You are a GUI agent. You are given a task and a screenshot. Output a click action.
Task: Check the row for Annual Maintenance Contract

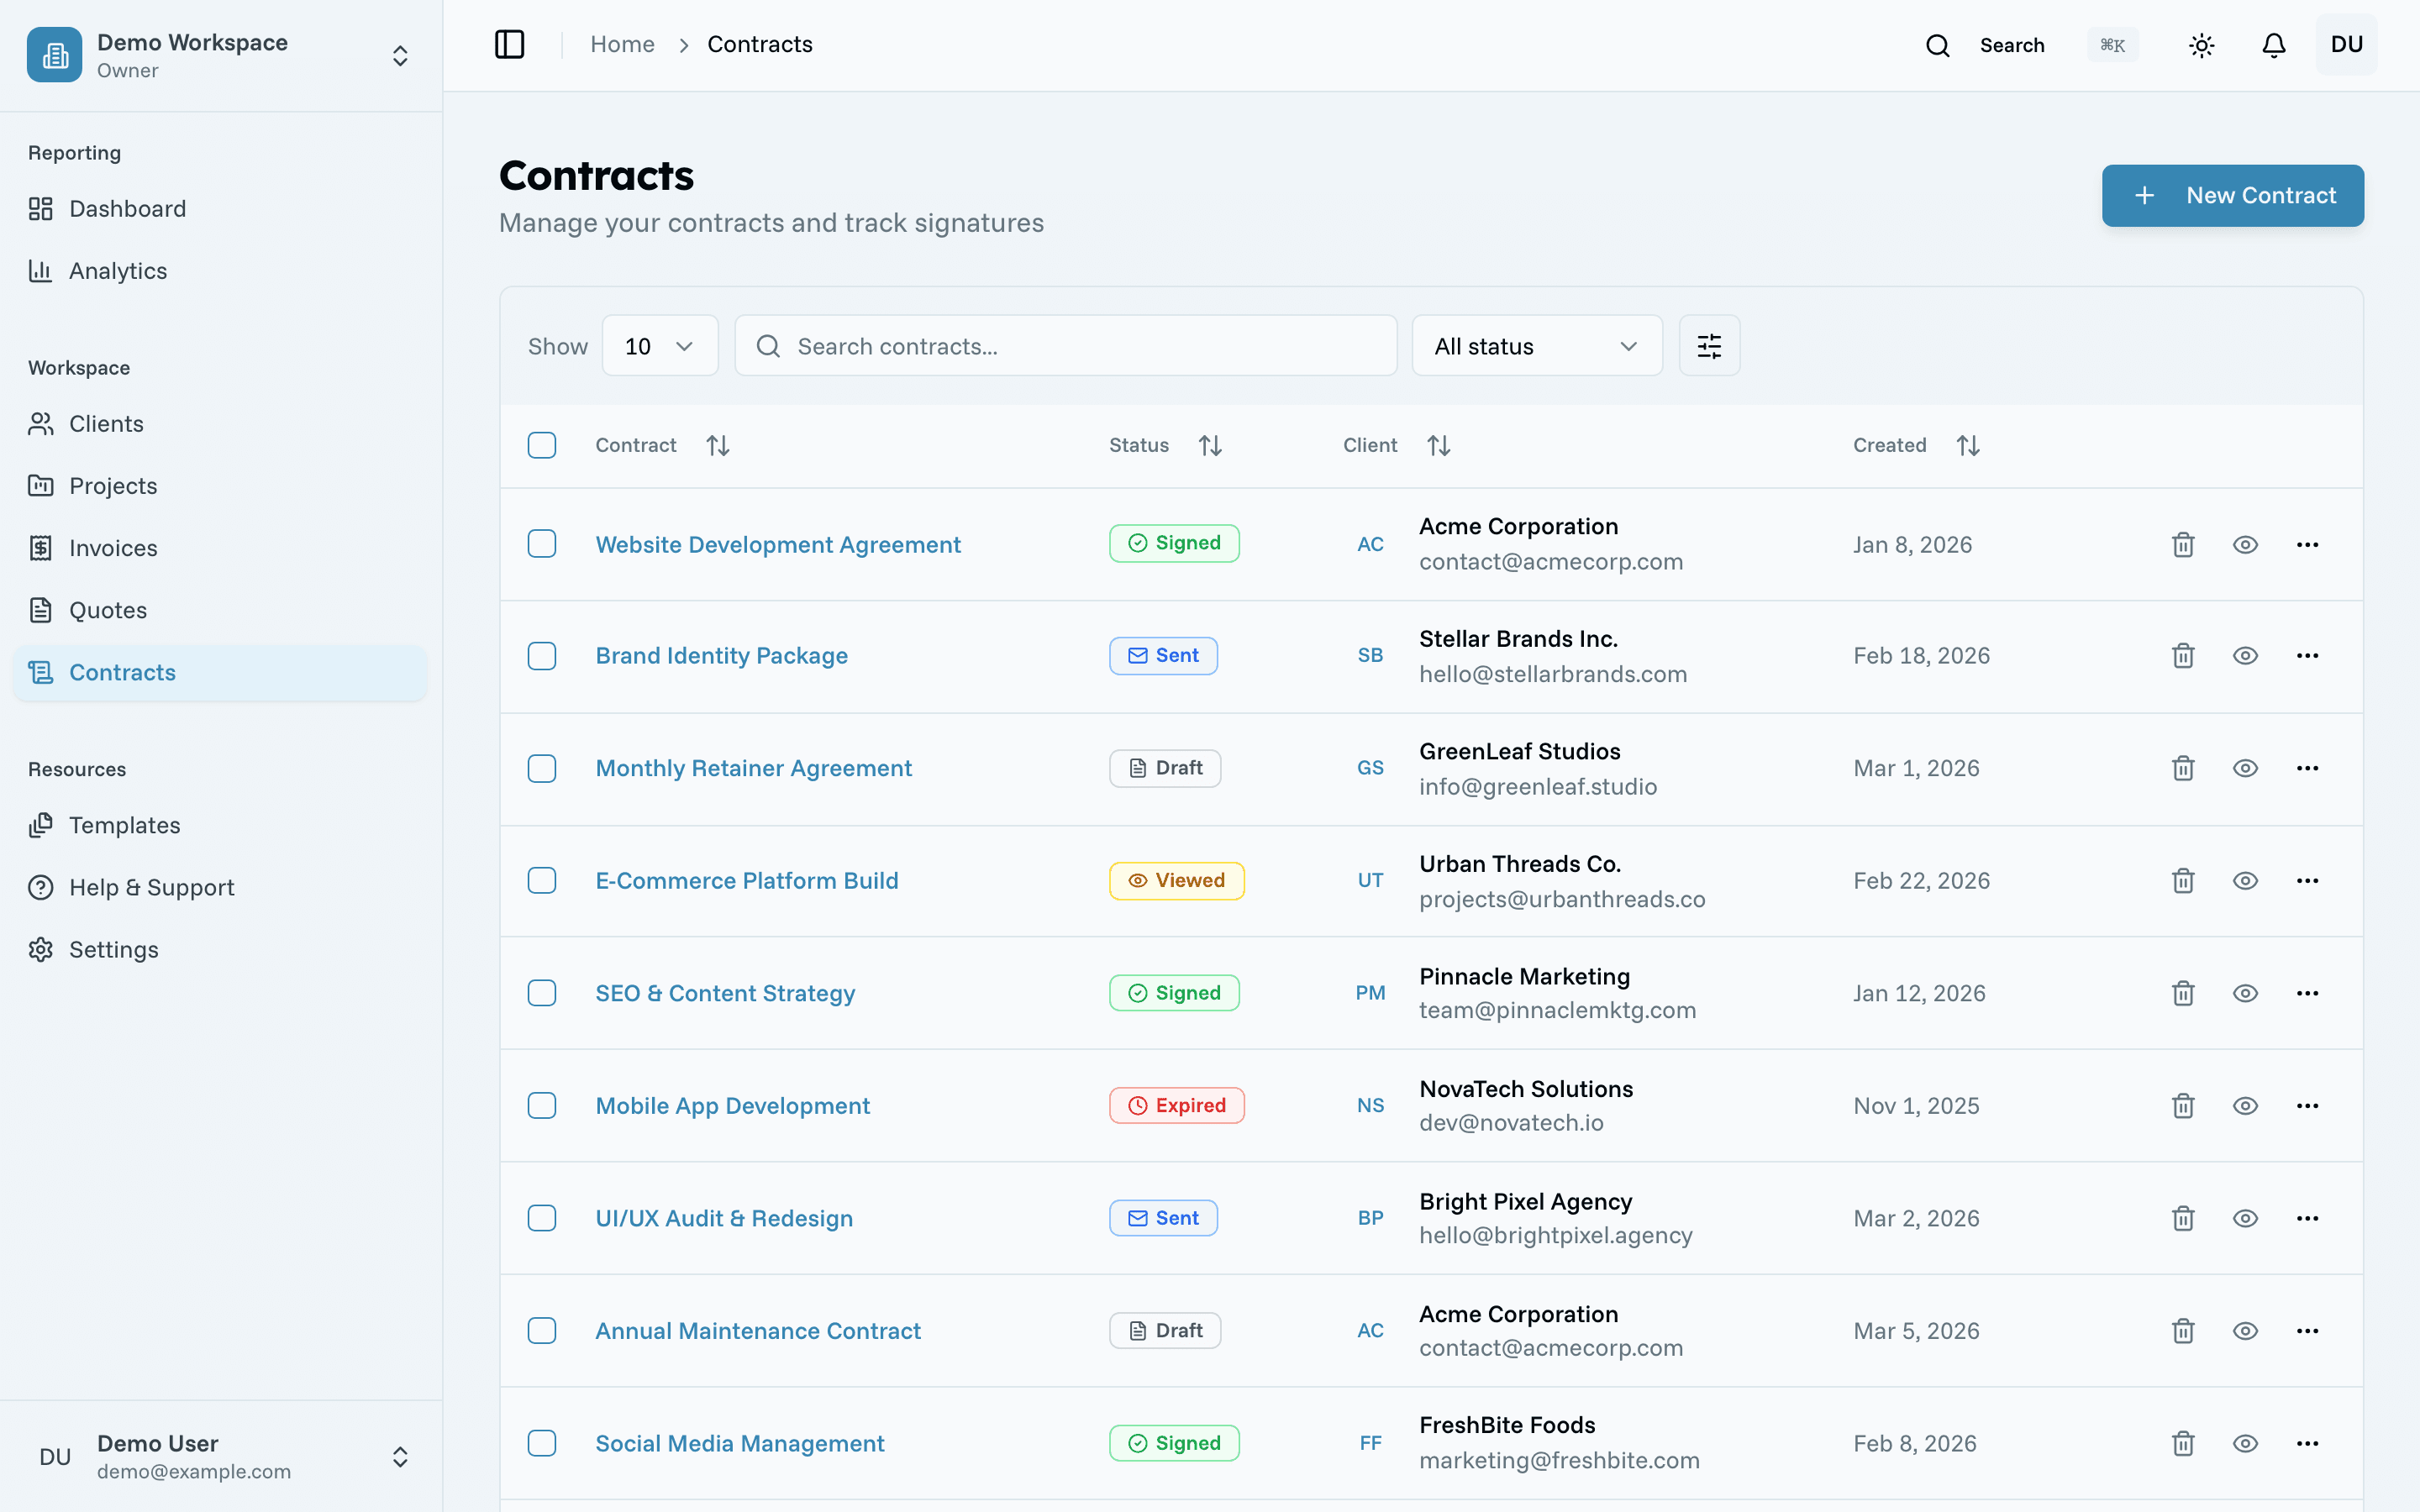point(542,1330)
